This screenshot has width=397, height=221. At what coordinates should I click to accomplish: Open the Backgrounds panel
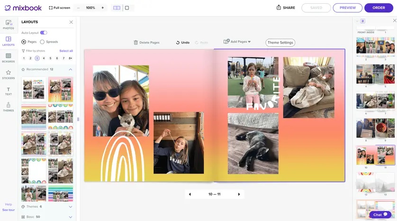[8, 58]
